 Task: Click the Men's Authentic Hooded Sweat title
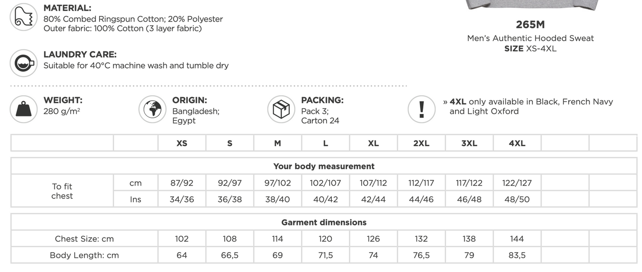click(x=530, y=39)
